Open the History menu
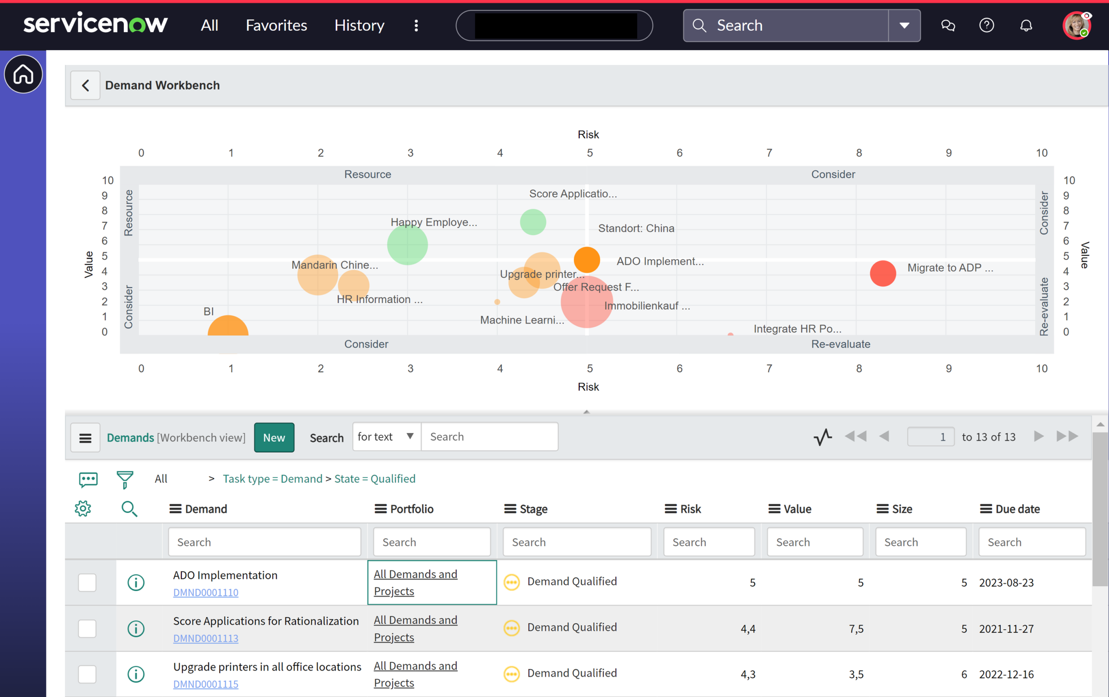 tap(359, 25)
